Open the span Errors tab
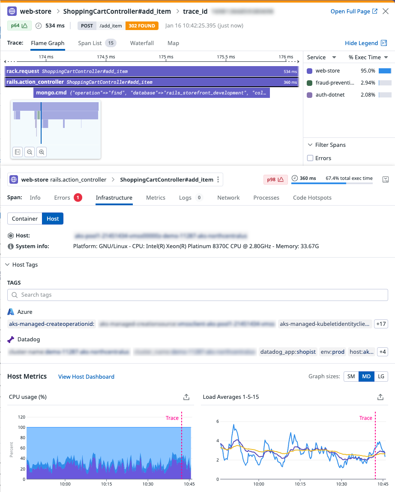395x492 pixels. (x=68, y=197)
